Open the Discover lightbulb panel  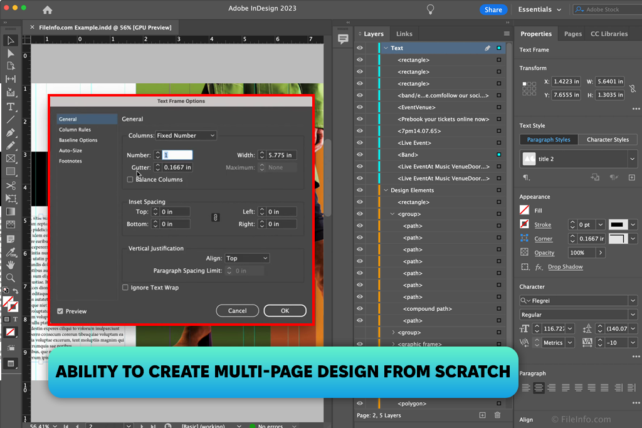pyautogui.click(x=430, y=9)
